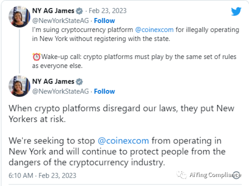Open the @NewYorkStateAG handle in first tweet
This screenshot has height=186, width=249.
(60, 20)
